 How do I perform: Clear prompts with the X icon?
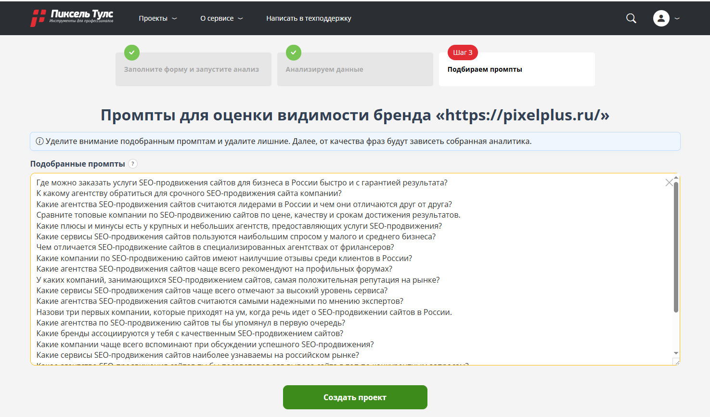pyautogui.click(x=669, y=182)
